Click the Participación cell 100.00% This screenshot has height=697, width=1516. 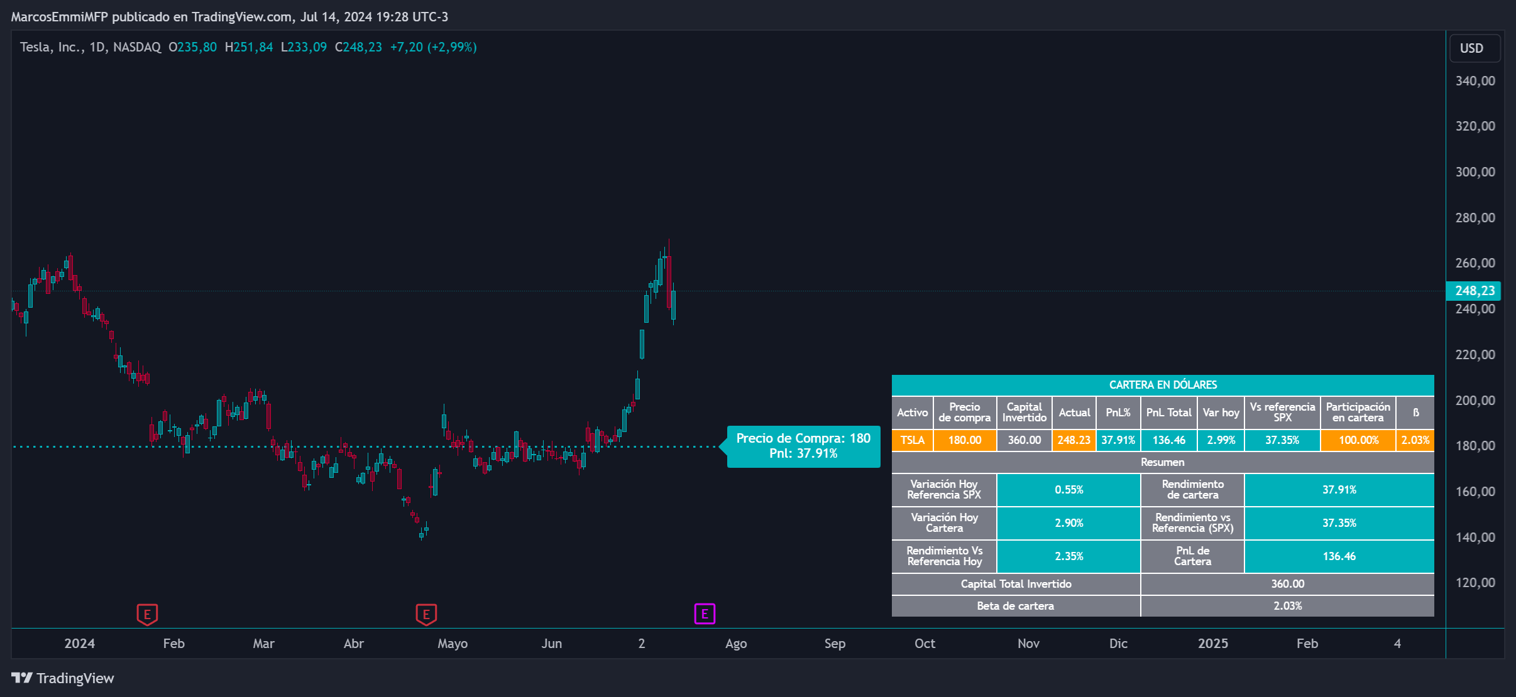pyautogui.click(x=1358, y=440)
